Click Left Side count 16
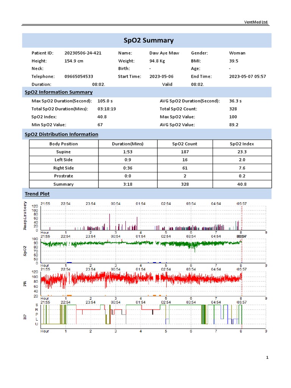 [185, 160]
